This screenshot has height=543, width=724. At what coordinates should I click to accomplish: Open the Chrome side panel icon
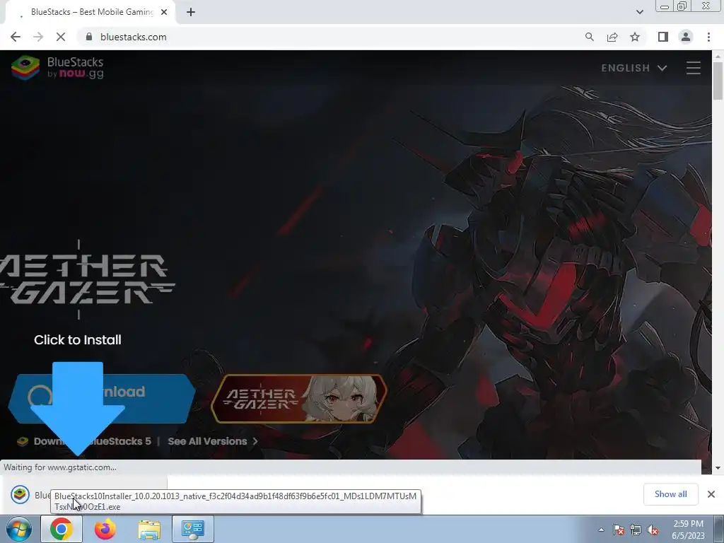[663, 37]
